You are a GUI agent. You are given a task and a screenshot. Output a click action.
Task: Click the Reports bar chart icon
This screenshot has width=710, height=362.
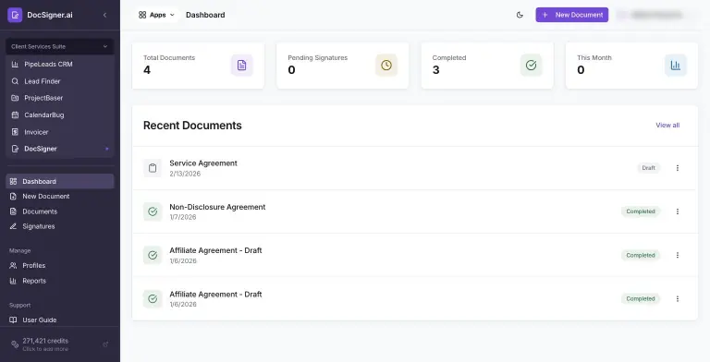[13, 281]
